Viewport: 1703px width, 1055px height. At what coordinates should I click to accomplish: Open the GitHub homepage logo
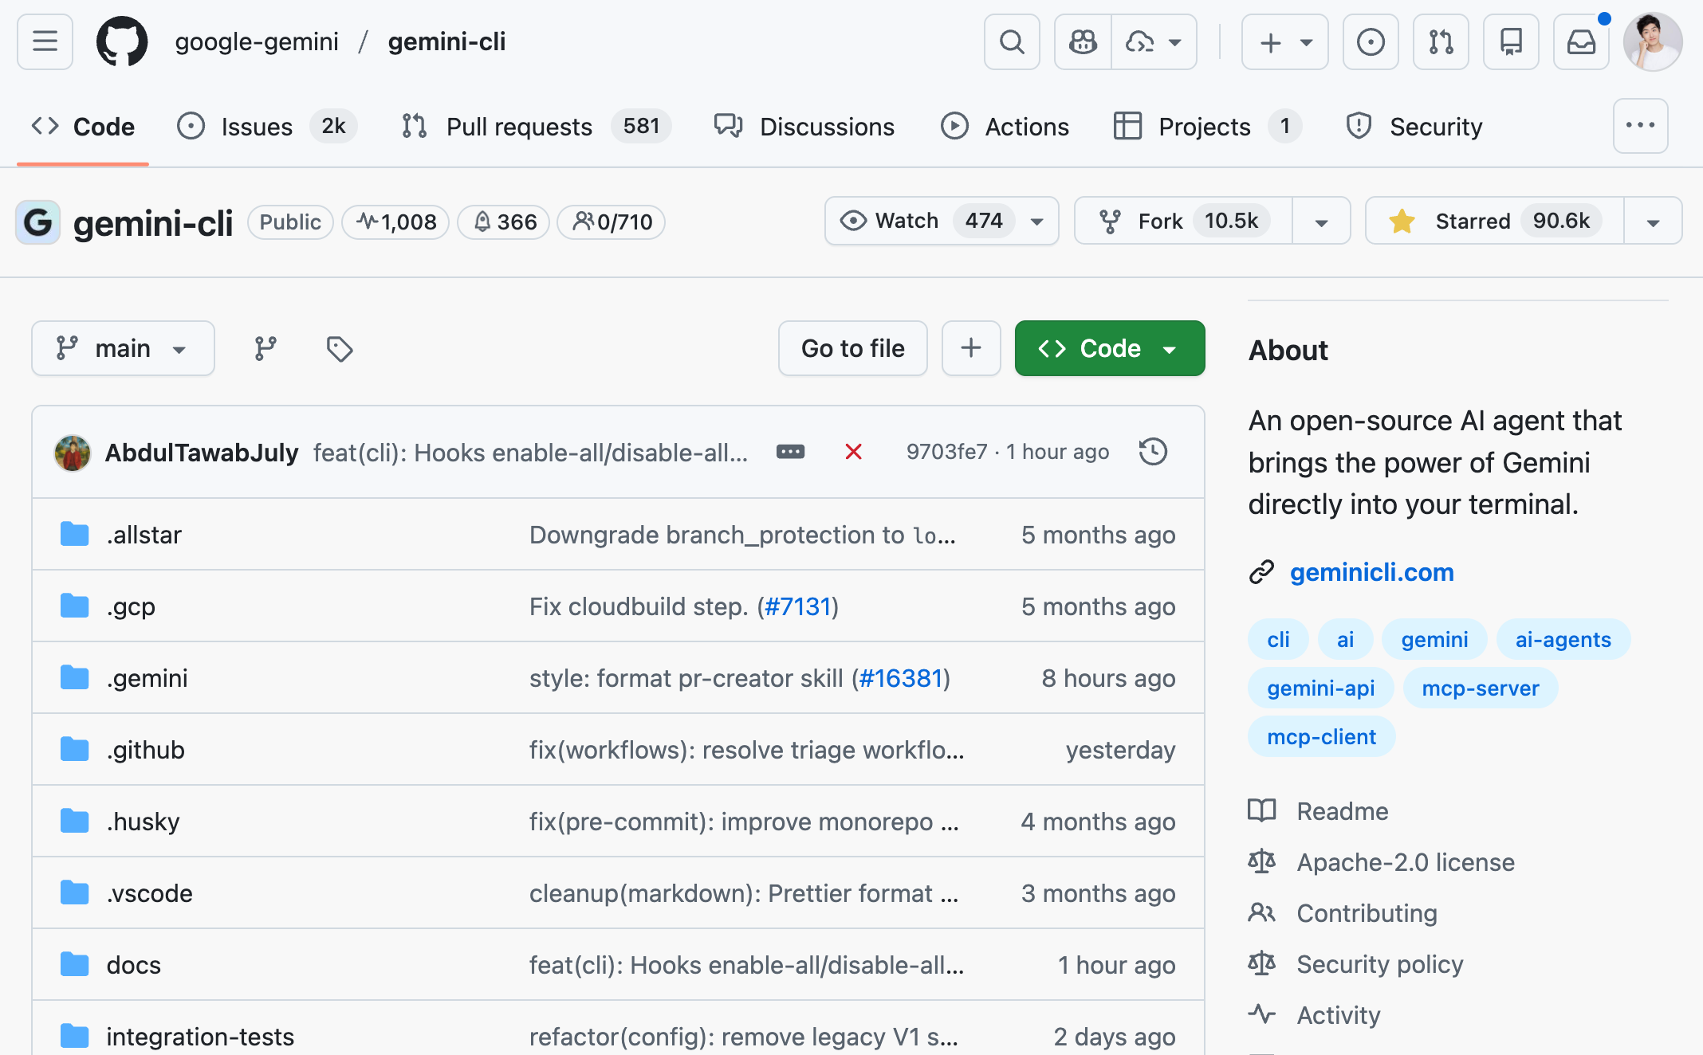(x=122, y=41)
